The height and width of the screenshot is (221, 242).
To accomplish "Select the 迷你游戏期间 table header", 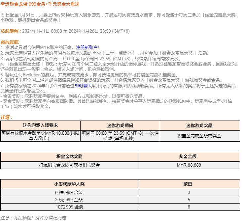I will coord(120,125).
